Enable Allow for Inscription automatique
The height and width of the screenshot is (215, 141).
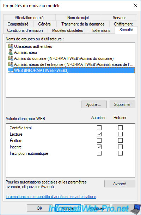tap(99, 153)
